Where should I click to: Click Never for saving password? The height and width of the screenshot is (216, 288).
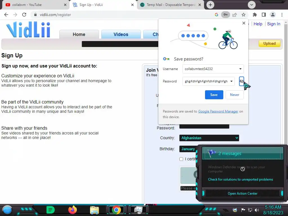coord(235,95)
